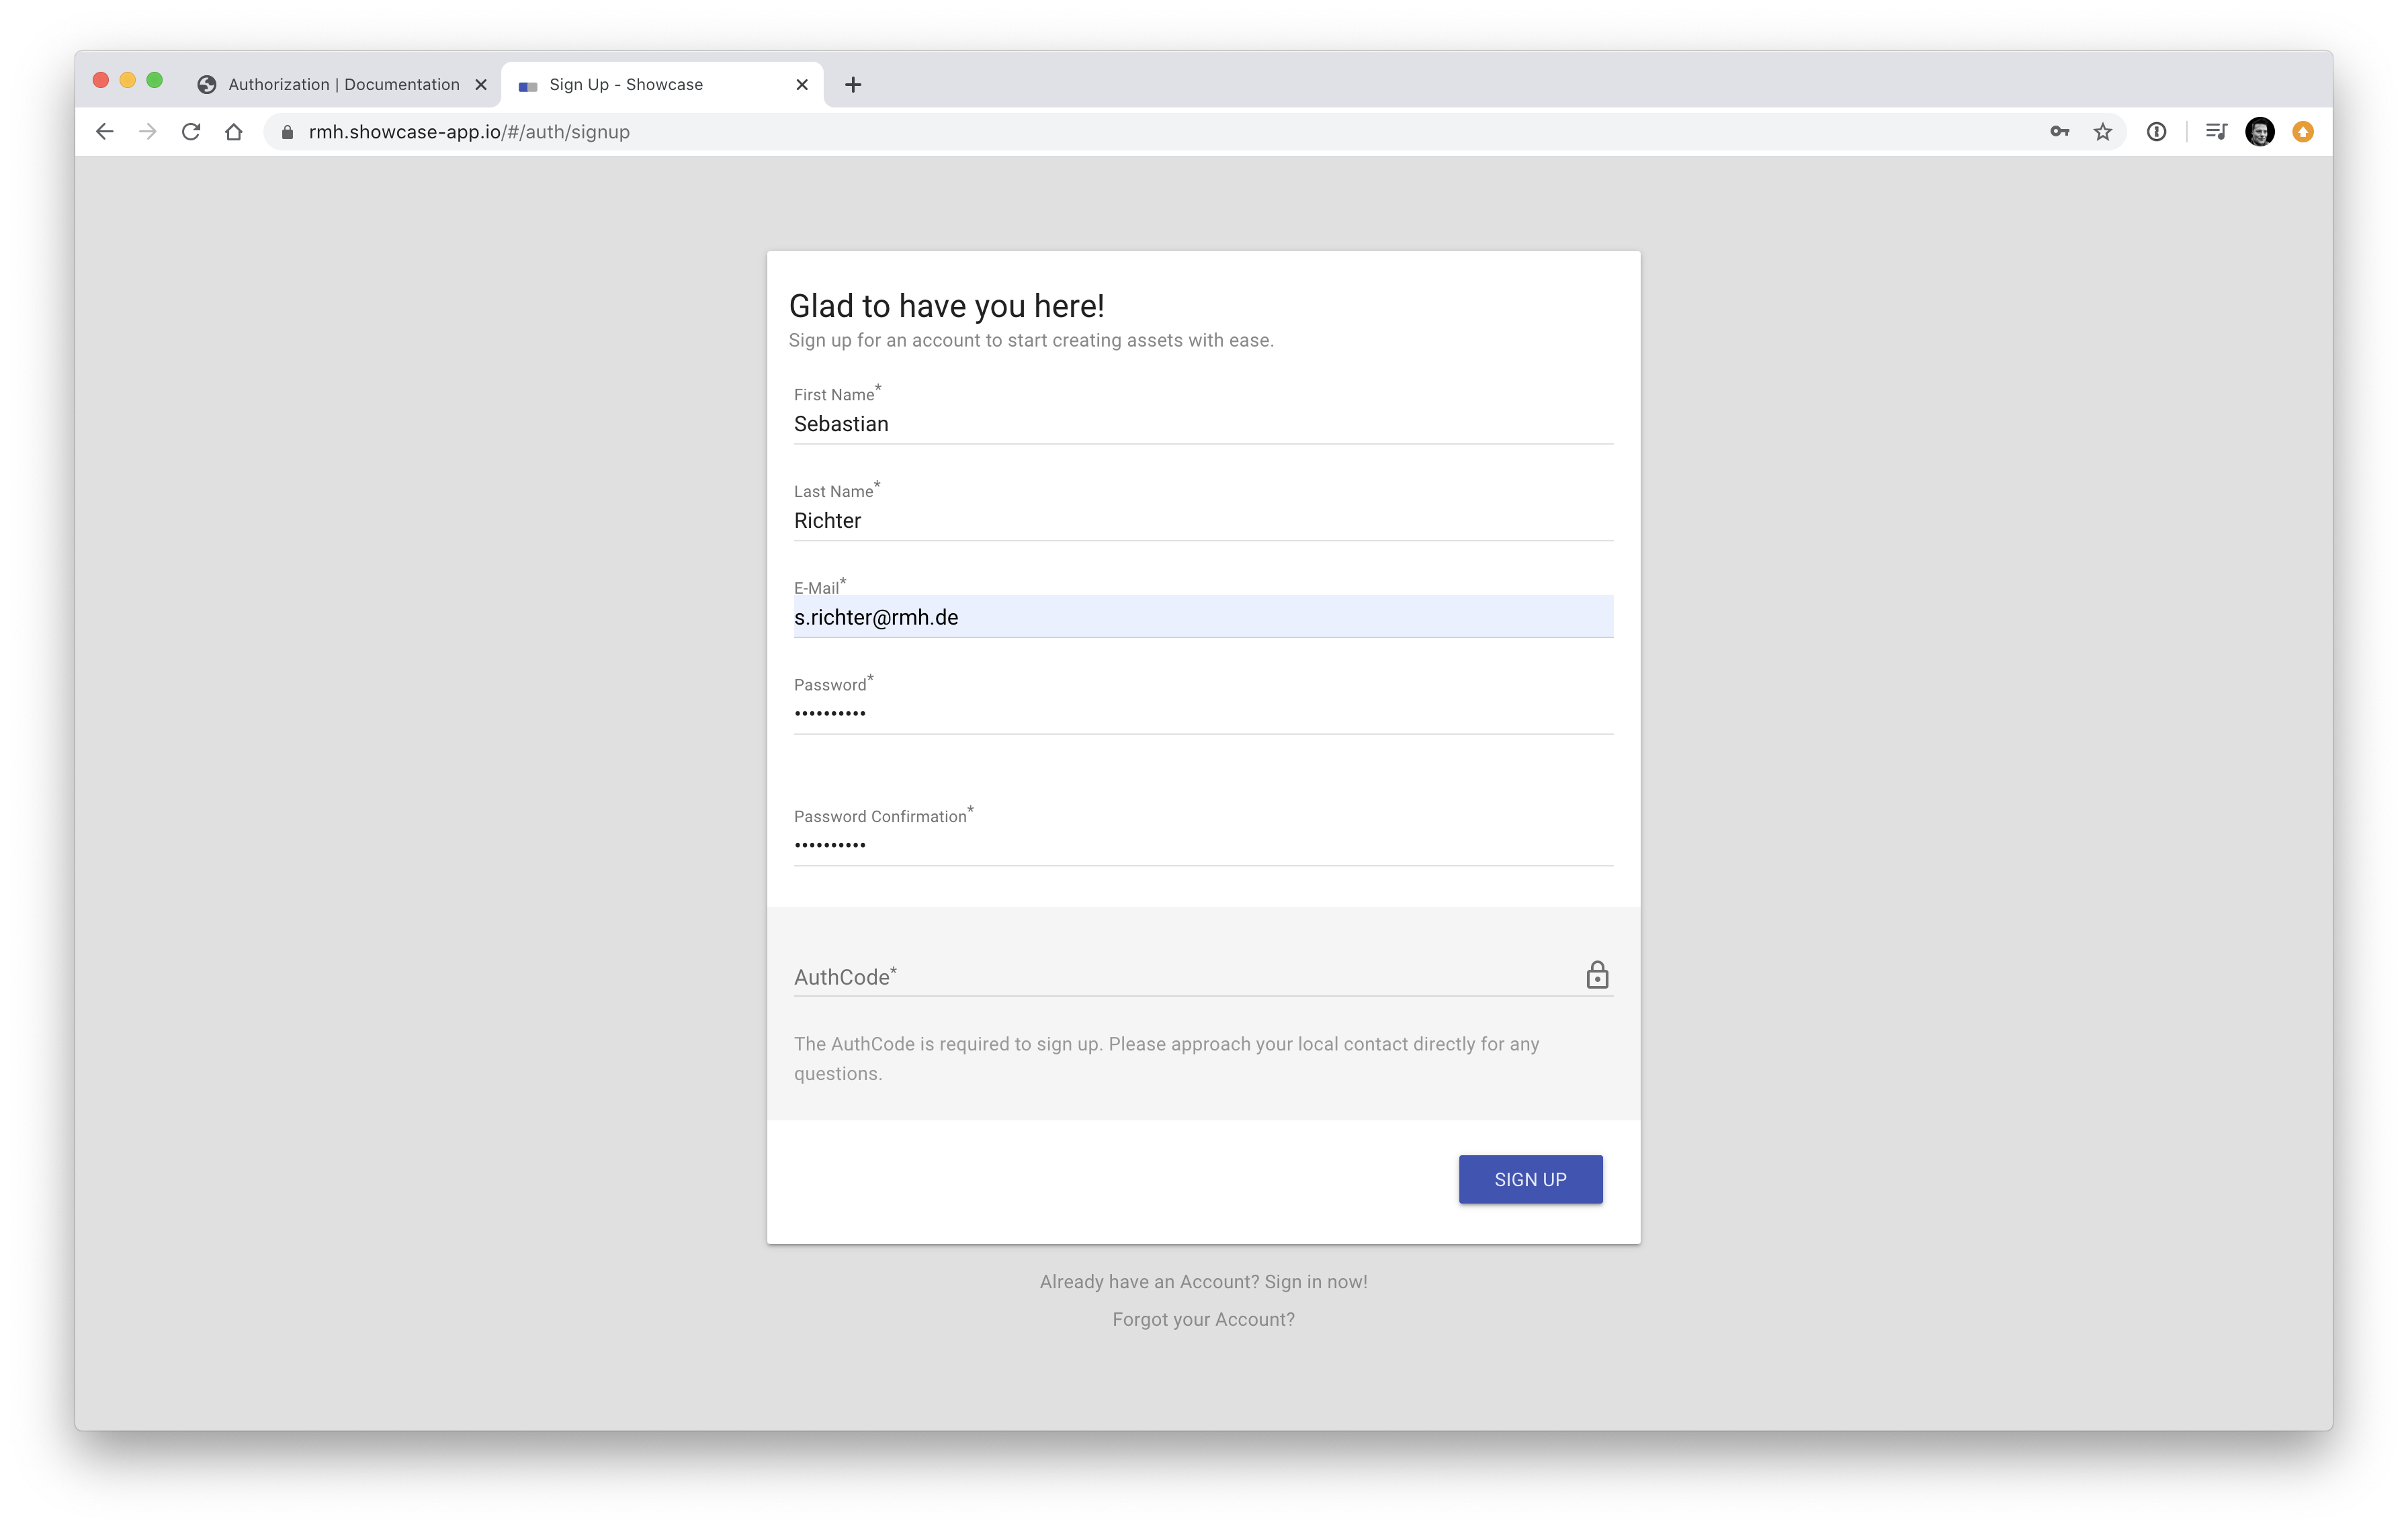The height and width of the screenshot is (1530, 2408).
Task: Open the Forgot your Account link
Action: pyautogui.click(x=1203, y=1319)
